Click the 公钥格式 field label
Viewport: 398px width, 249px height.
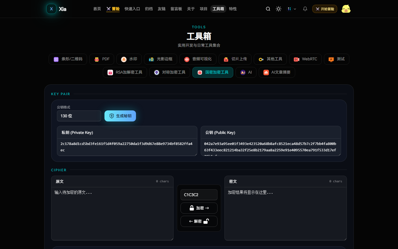(64, 107)
